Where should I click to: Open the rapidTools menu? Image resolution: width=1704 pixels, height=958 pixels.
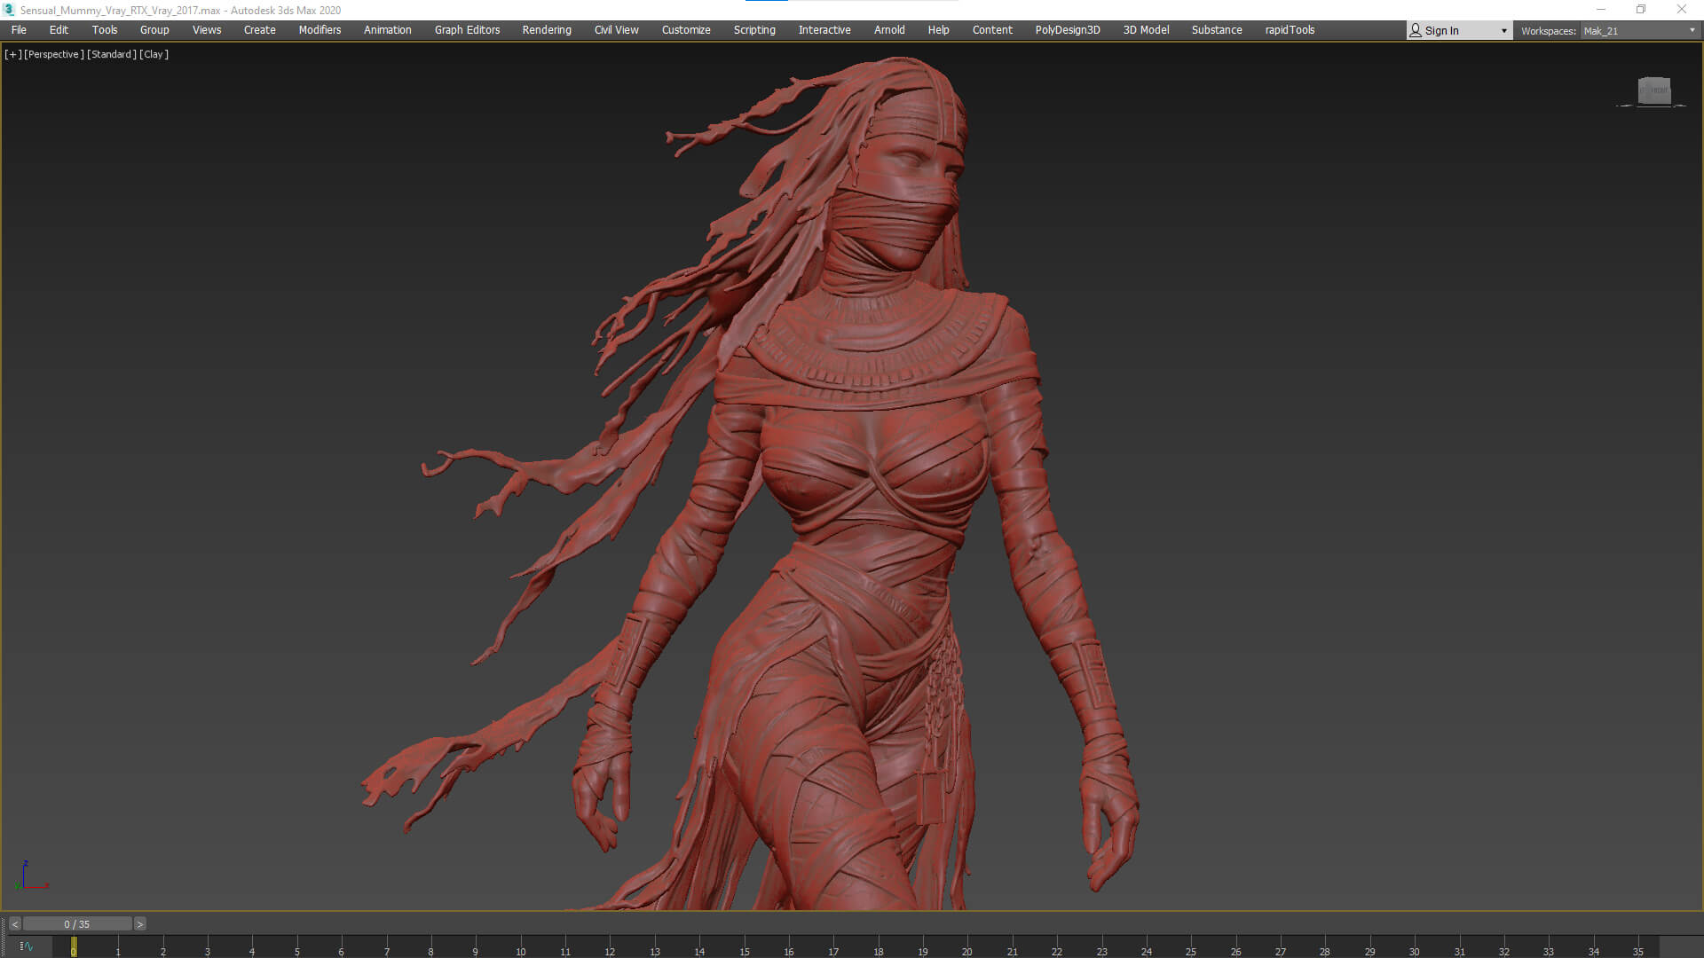click(1290, 30)
